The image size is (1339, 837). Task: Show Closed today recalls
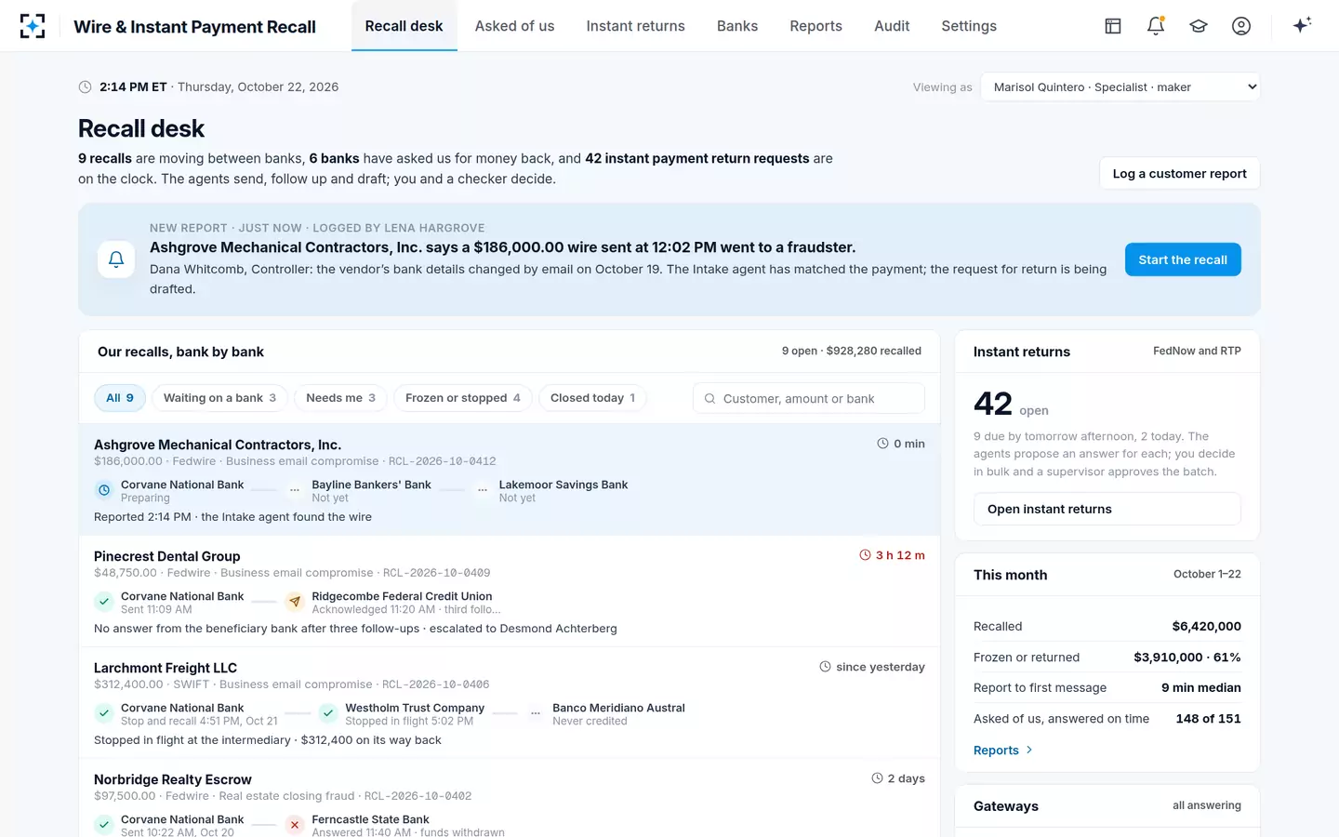tap(592, 398)
